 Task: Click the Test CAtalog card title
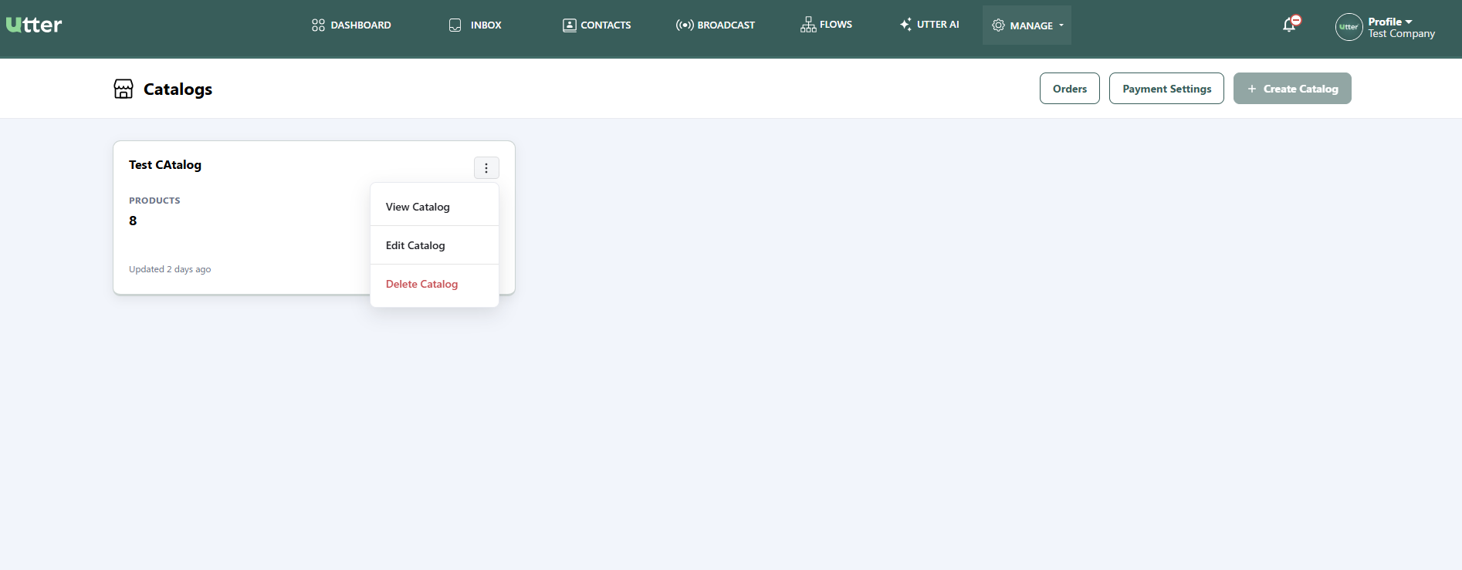click(165, 165)
